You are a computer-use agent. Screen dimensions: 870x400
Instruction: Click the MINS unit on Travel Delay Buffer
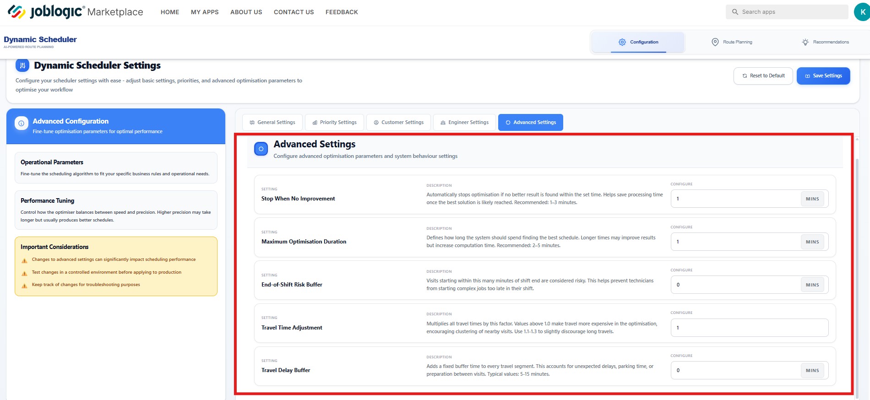tap(812, 371)
